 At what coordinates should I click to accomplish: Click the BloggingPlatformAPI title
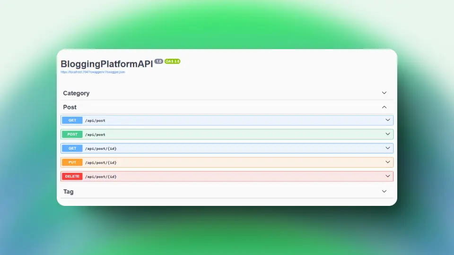pyautogui.click(x=106, y=64)
